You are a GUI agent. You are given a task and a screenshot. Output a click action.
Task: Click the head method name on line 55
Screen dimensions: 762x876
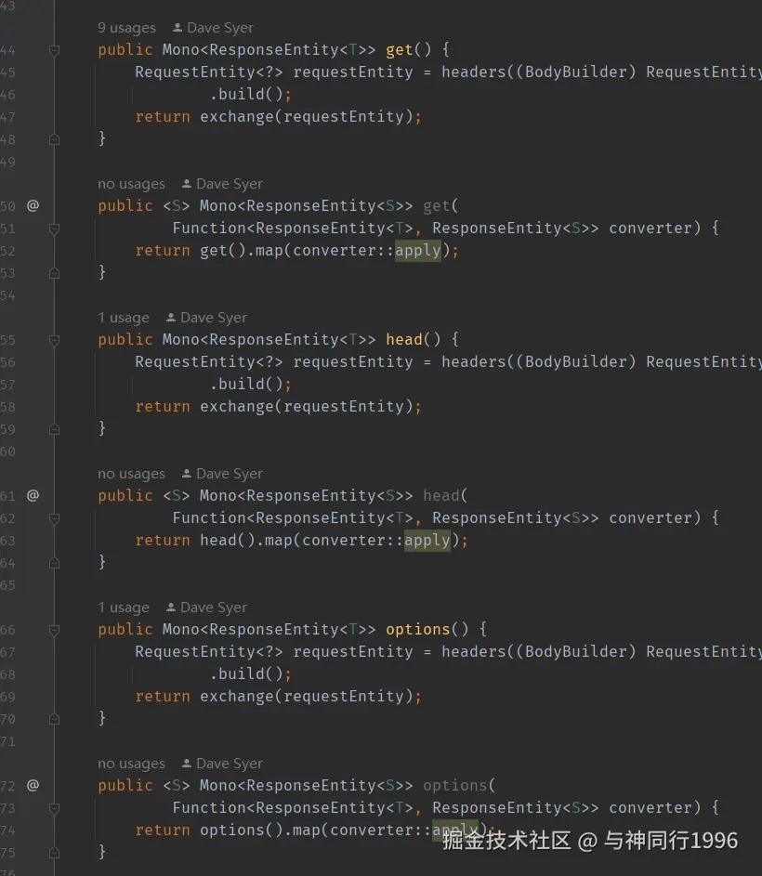(404, 340)
